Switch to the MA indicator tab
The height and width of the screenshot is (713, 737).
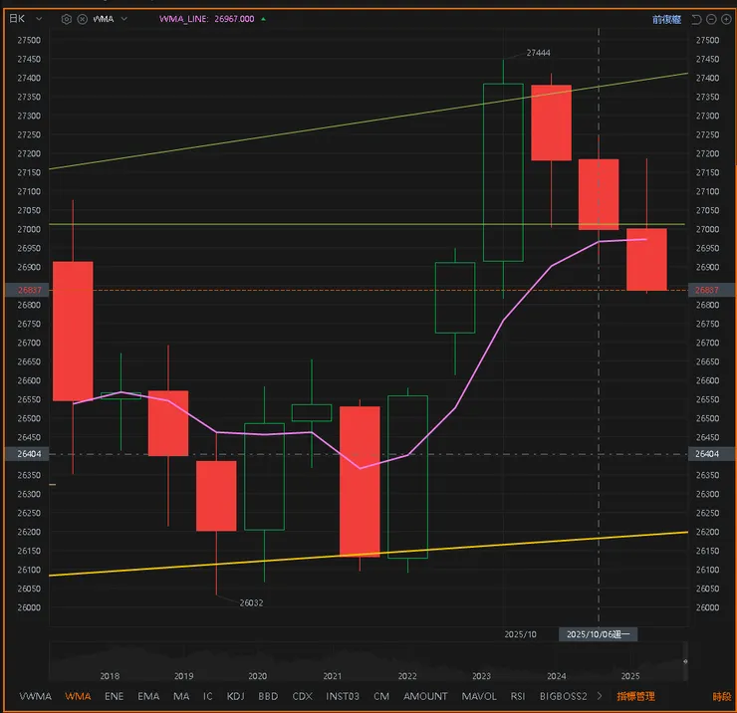181,696
